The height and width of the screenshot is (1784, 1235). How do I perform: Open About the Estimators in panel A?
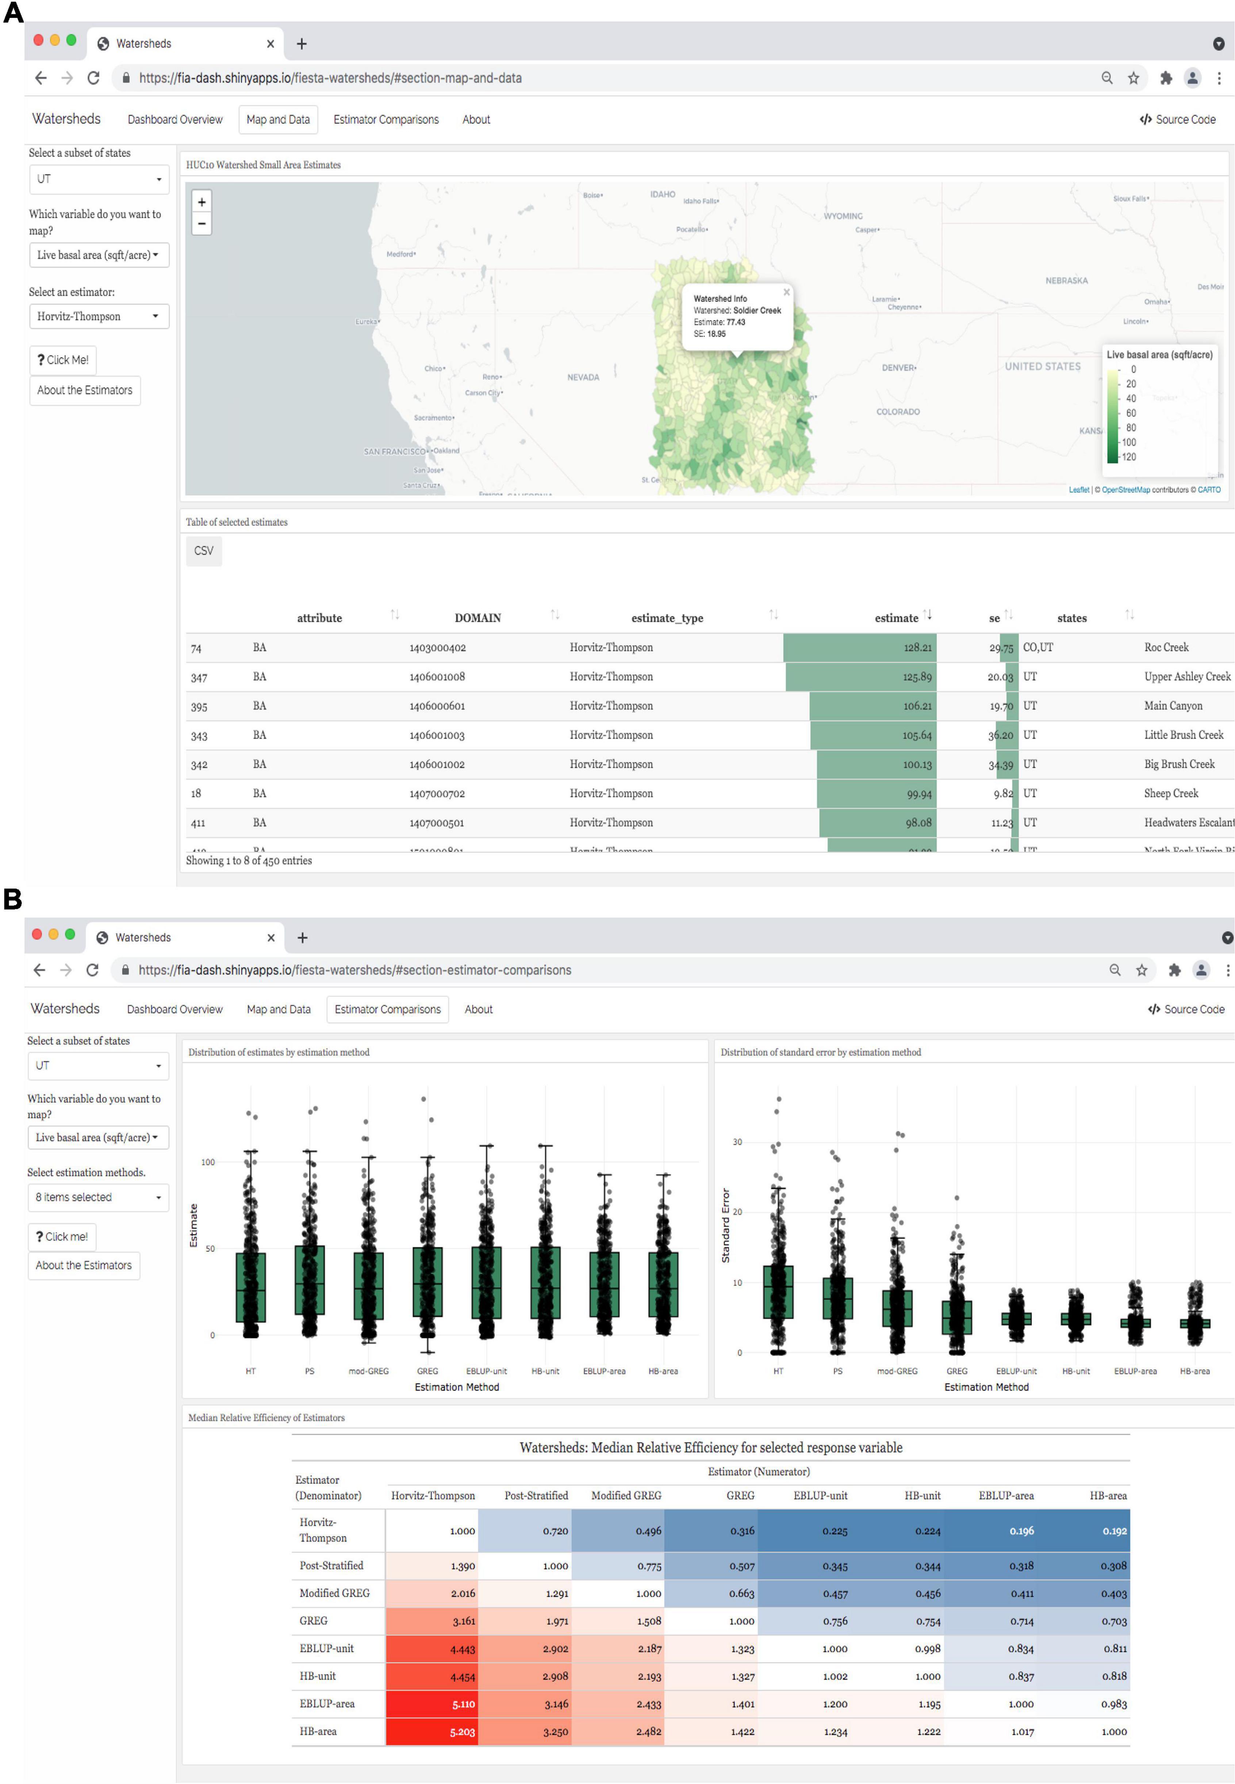click(x=84, y=390)
